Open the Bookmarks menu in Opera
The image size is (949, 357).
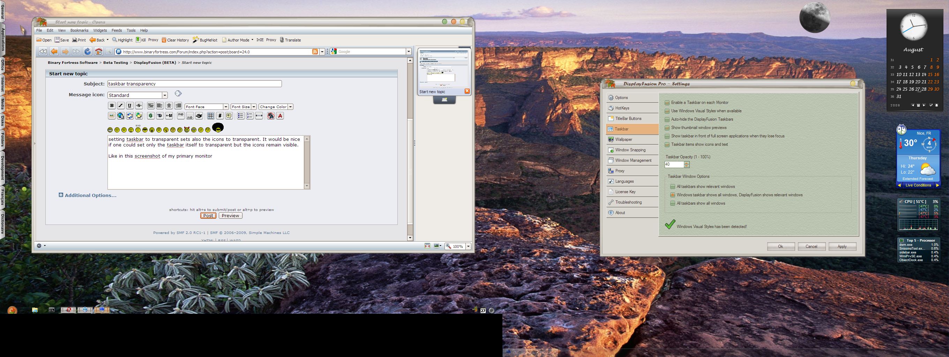79,31
